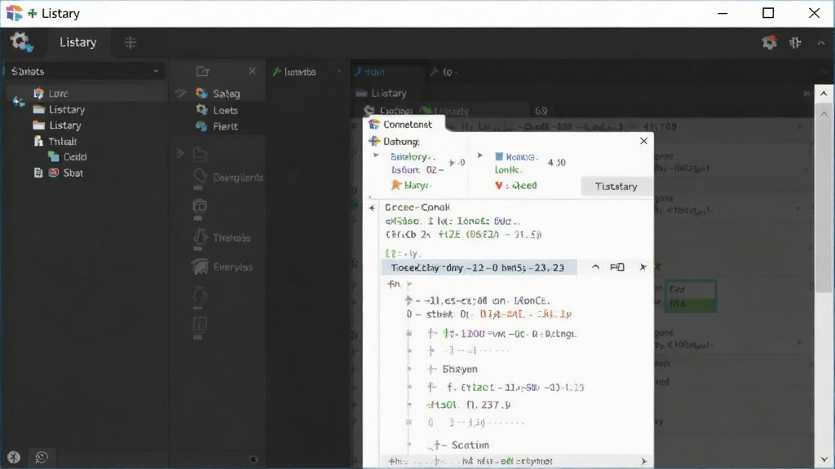
Task: Expand the Sanats dropdown in sidebar
Action: coord(156,72)
